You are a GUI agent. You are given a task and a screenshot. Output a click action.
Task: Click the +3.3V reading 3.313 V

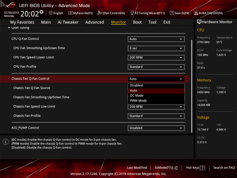(202, 142)
